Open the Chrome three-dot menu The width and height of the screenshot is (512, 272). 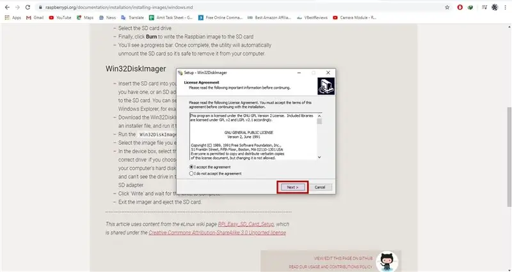[505, 7]
